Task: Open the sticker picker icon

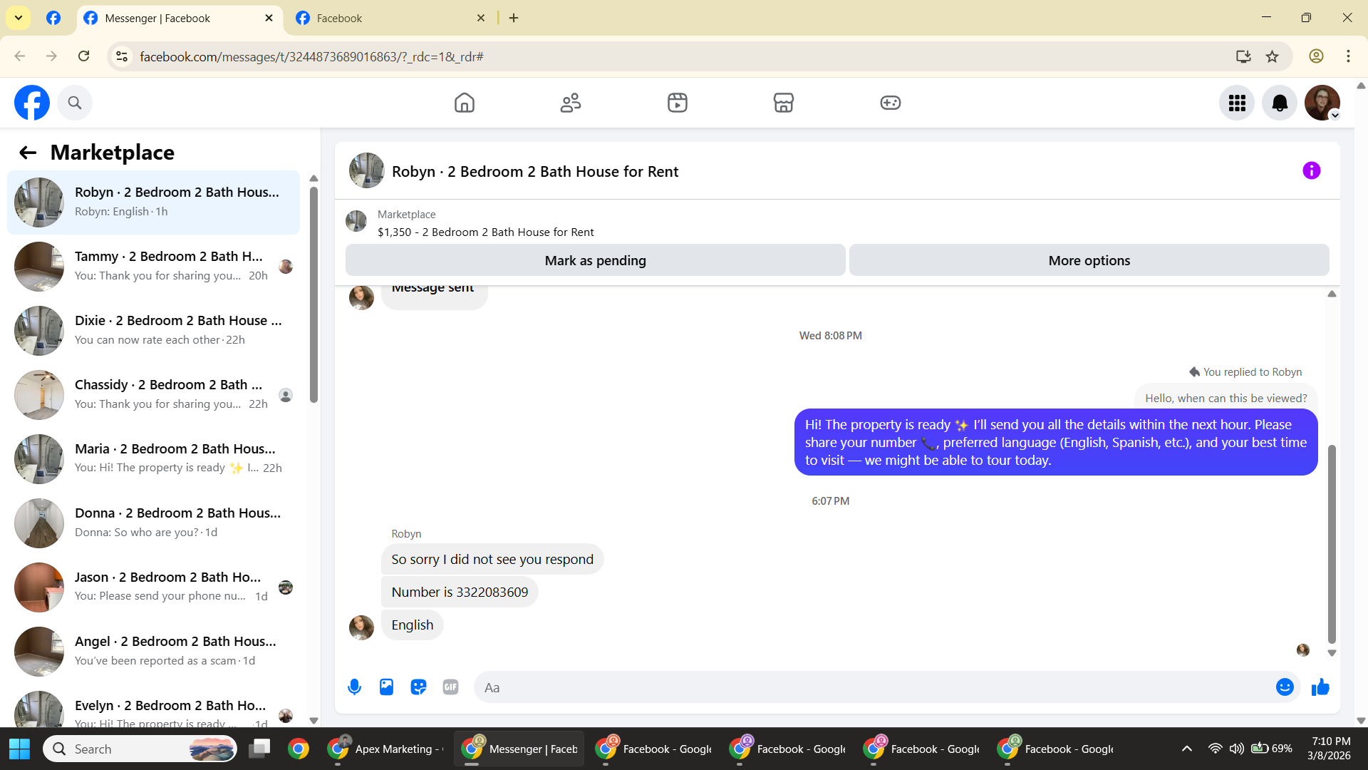Action: tap(418, 687)
